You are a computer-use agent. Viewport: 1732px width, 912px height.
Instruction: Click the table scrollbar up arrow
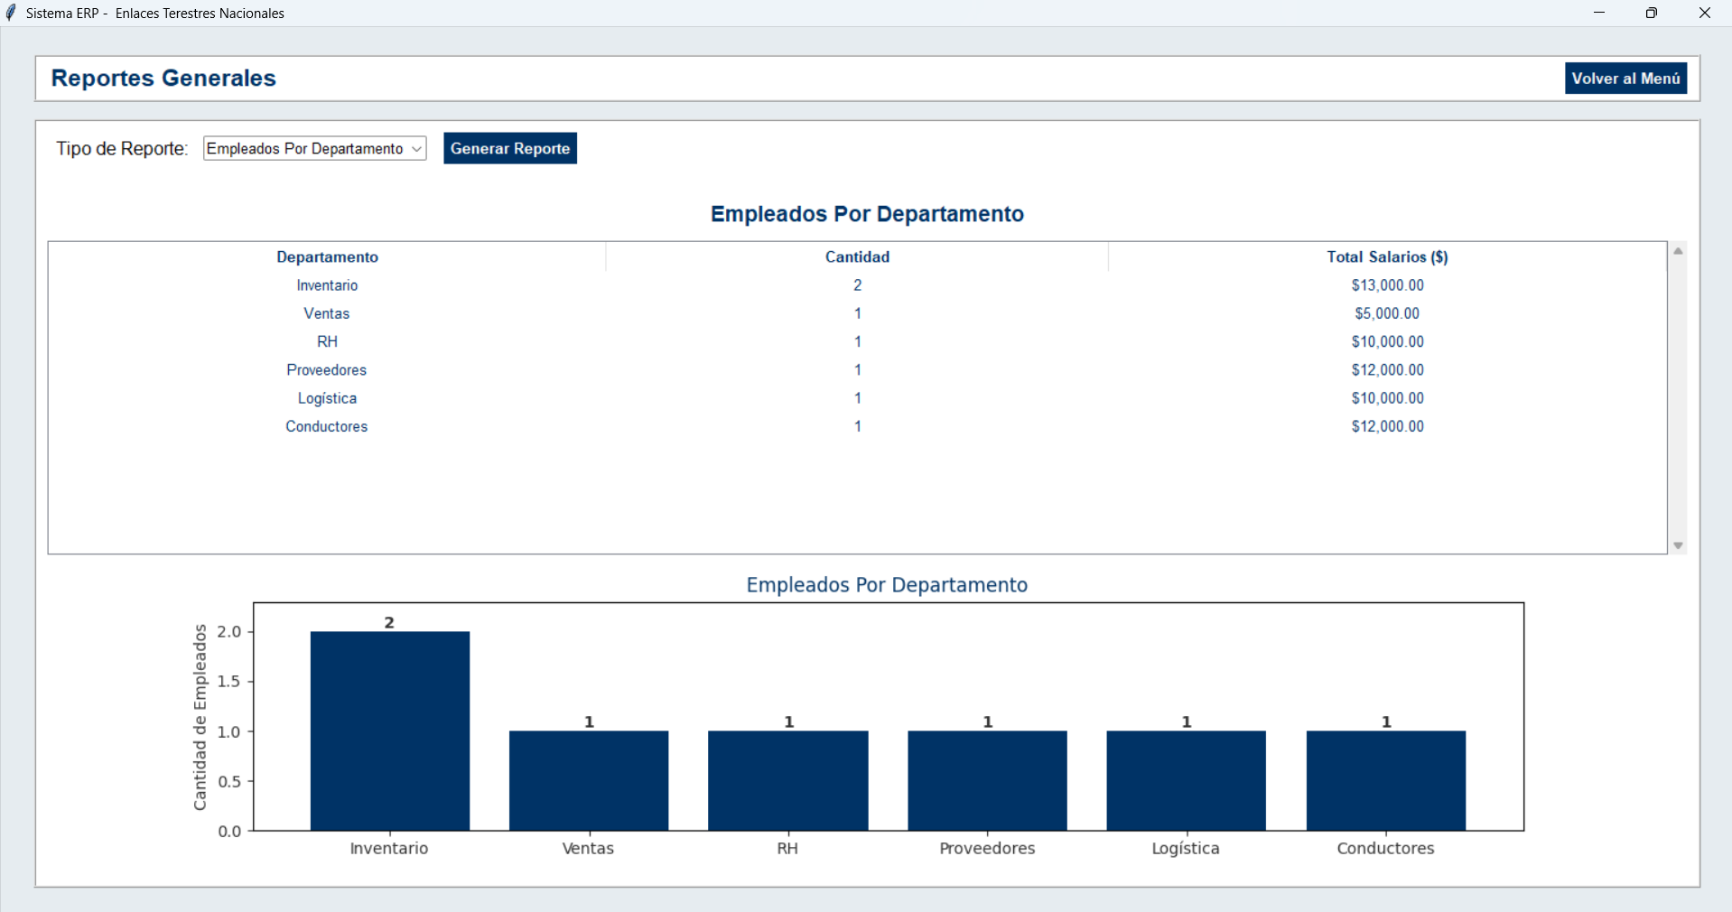pos(1678,251)
